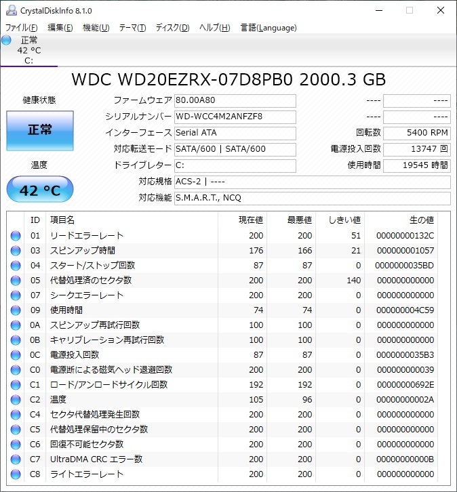Click status orb of row 05 代替処理済のセクタ数
This screenshot has height=492, width=457.
pyautogui.click(x=16, y=281)
